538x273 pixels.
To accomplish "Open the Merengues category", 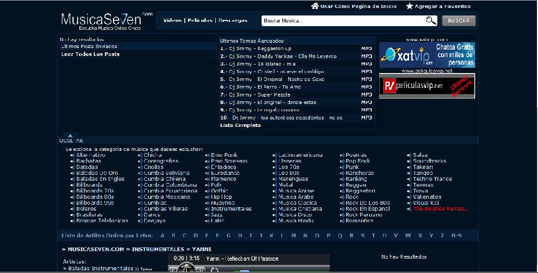I will [x=293, y=179].
